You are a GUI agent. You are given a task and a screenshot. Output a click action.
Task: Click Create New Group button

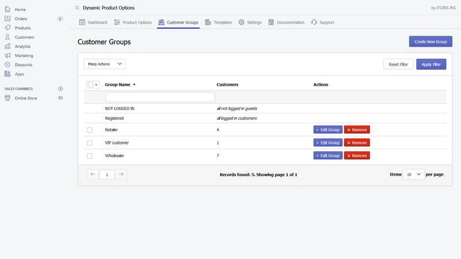coord(430,41)
